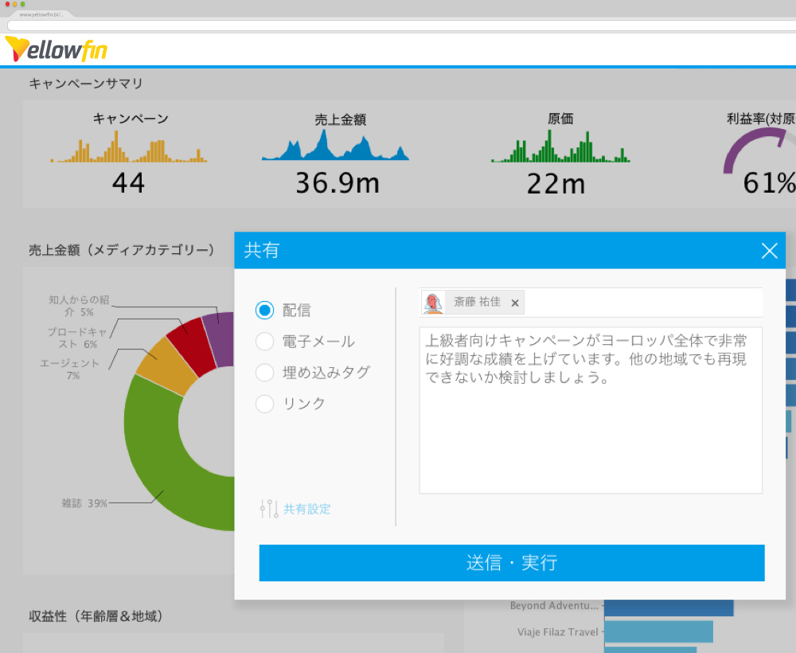Remove recipient 斎藤 祐佳 via the x icon
796x653 pixels.
click(515, 303)
